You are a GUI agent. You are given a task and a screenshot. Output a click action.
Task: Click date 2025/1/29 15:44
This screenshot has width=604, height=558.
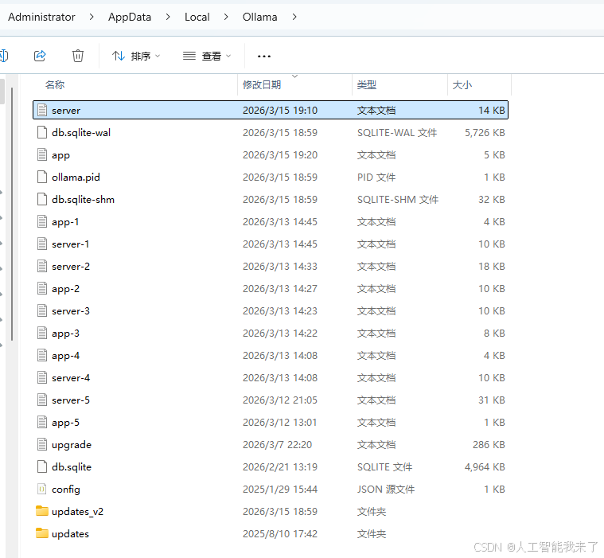point(280,490)
